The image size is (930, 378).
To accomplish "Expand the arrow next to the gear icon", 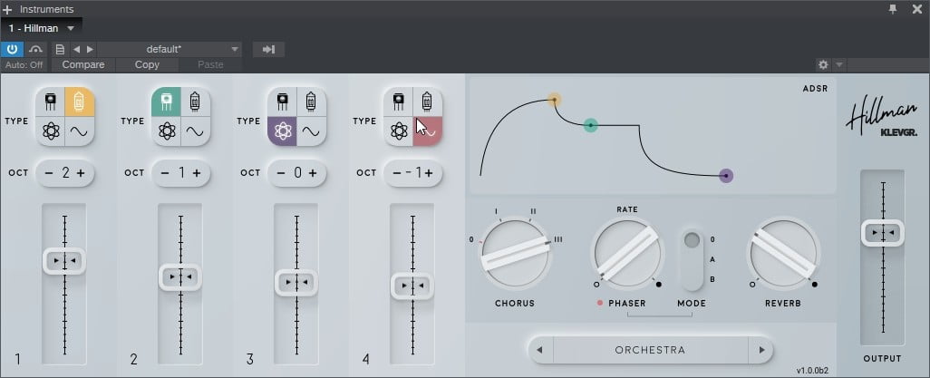I will 839,65.
